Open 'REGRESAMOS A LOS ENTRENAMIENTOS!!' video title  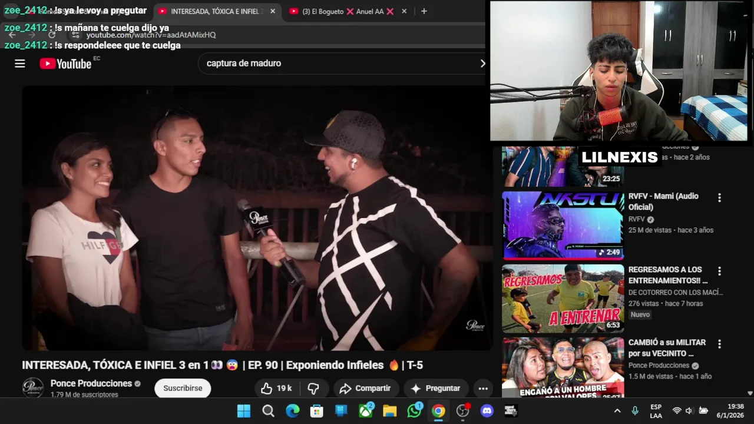click(x=668, y=274)
